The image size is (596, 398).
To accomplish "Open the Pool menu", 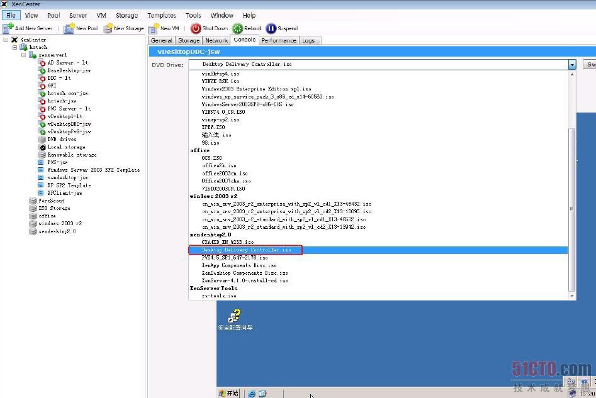I will pos(53,15).
